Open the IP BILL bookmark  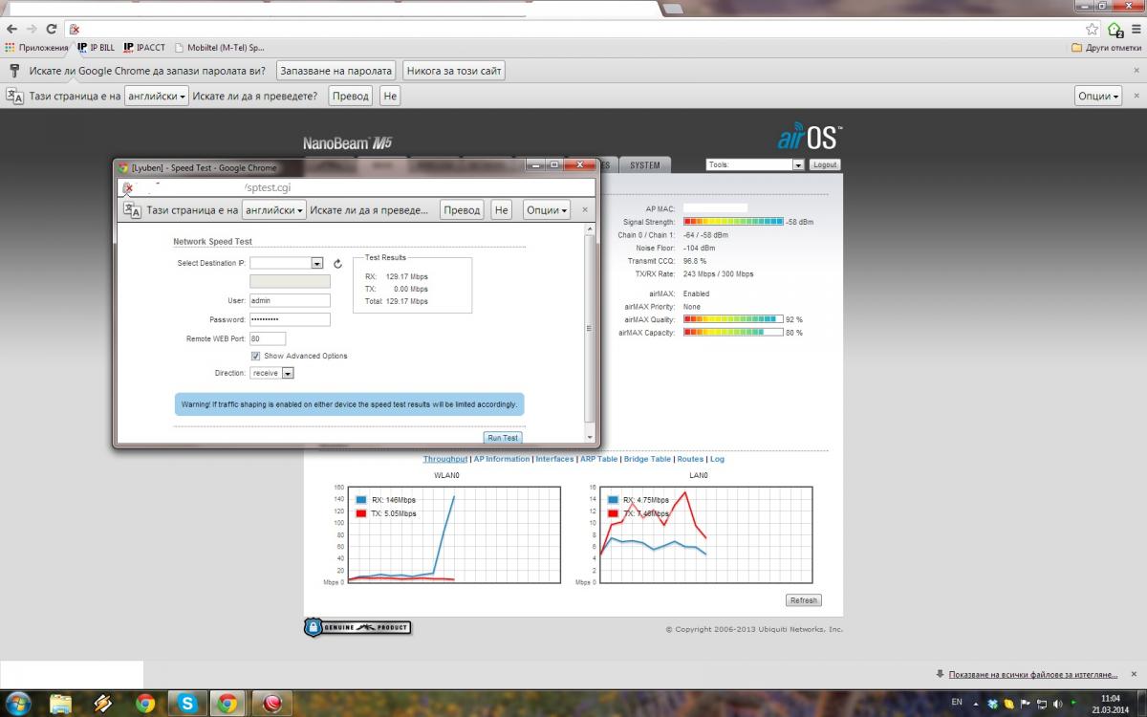point(96,47)
